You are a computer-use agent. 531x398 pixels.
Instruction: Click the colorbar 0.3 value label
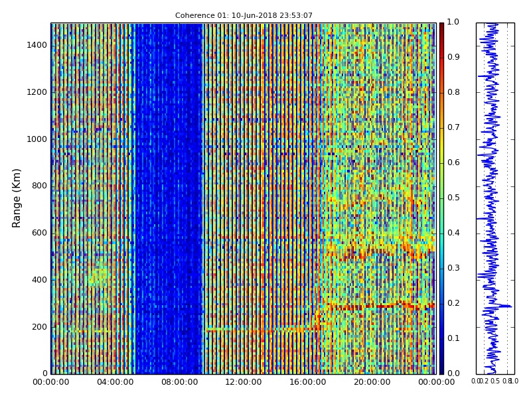453,268
